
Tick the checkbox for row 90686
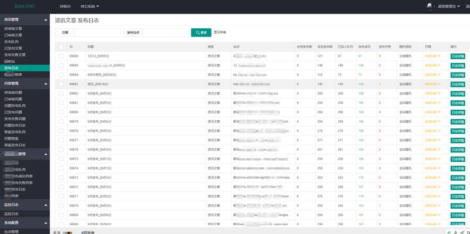click(x=61, y=56)
